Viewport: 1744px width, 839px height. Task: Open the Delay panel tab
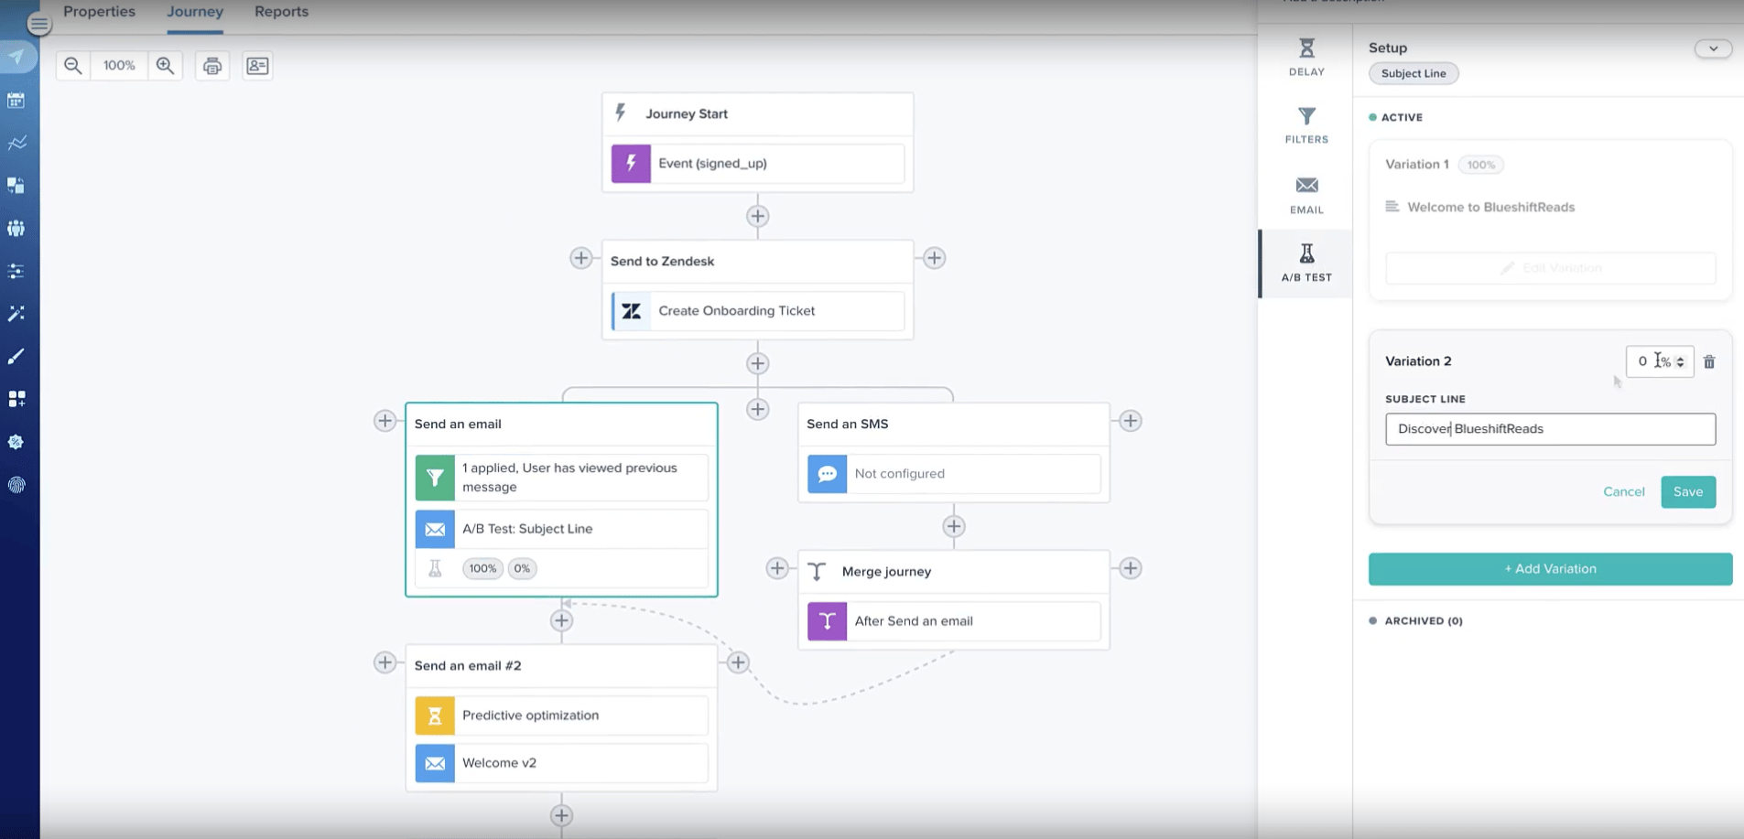(x=1306, y=57)
